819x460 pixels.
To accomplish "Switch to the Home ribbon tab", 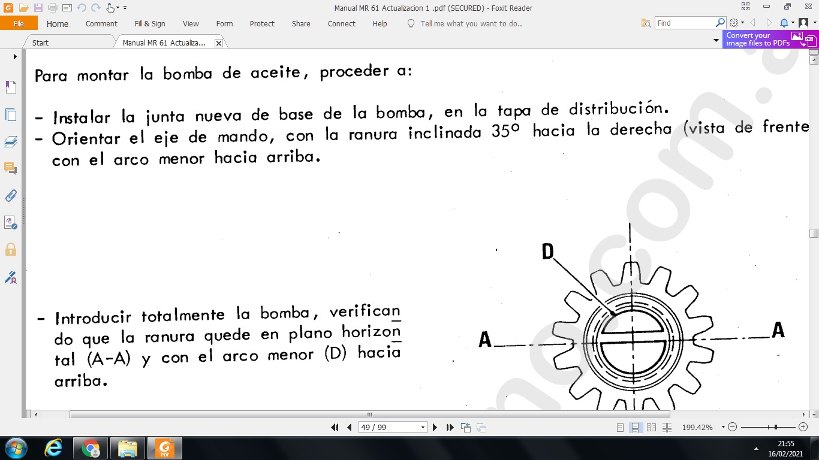I will (58, 23).
